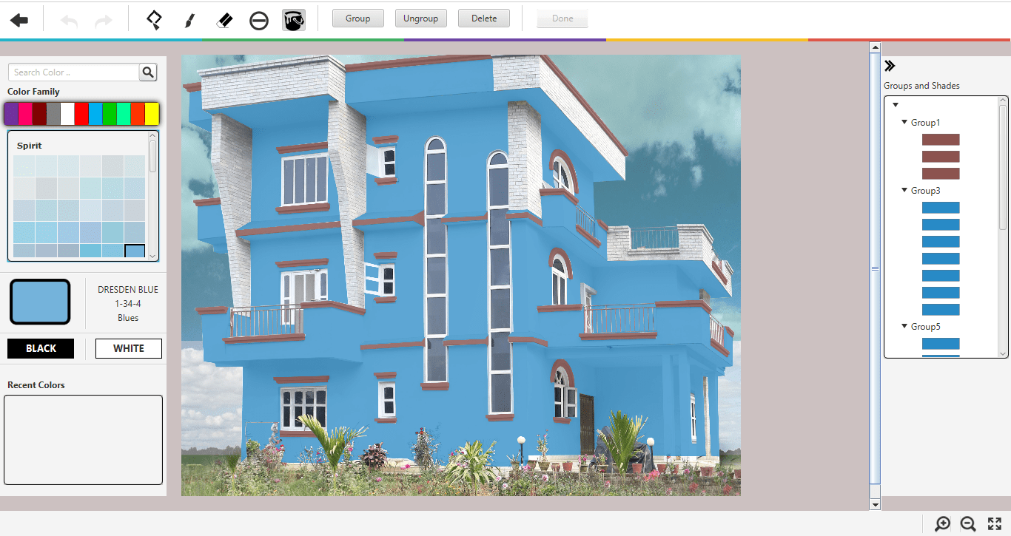The width and height of the screenshot is (1011, 536).
Task: Redo the last undone action
Action: click(104, 21)
